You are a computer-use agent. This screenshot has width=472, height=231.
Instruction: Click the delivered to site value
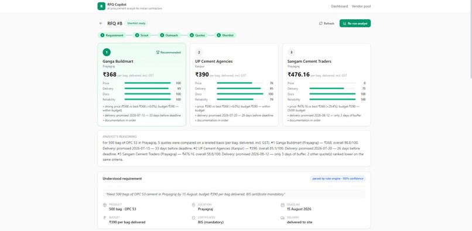(x=299, y=222)
